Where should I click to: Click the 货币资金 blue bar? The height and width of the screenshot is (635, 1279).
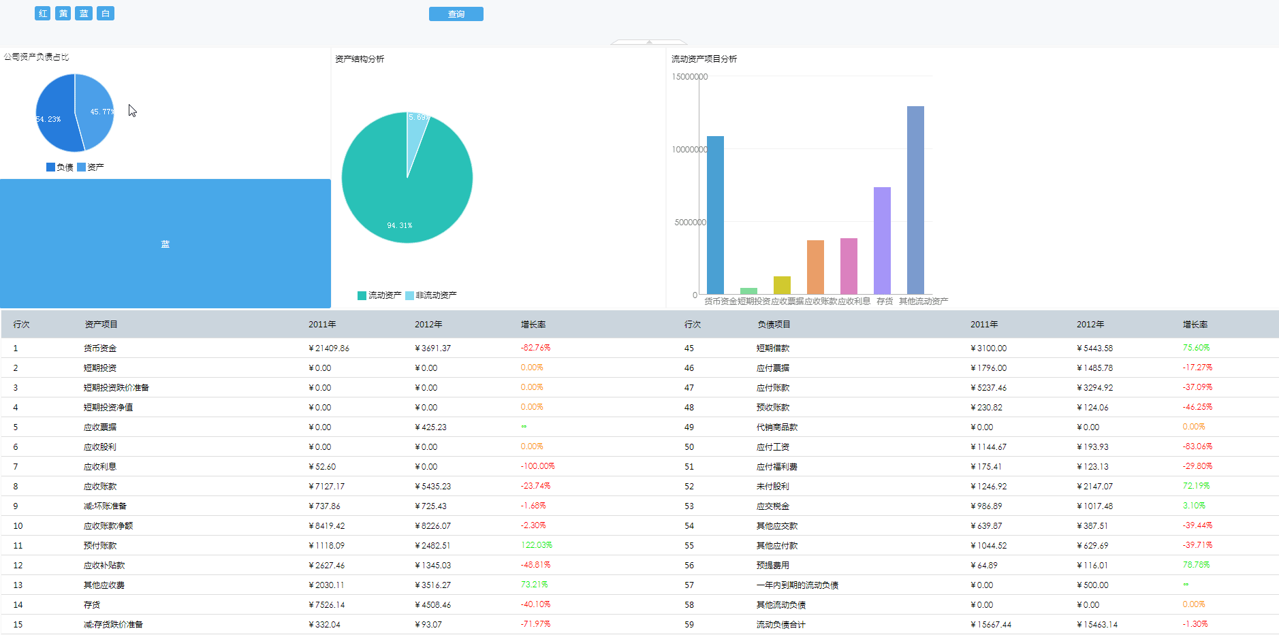(715, 215)
